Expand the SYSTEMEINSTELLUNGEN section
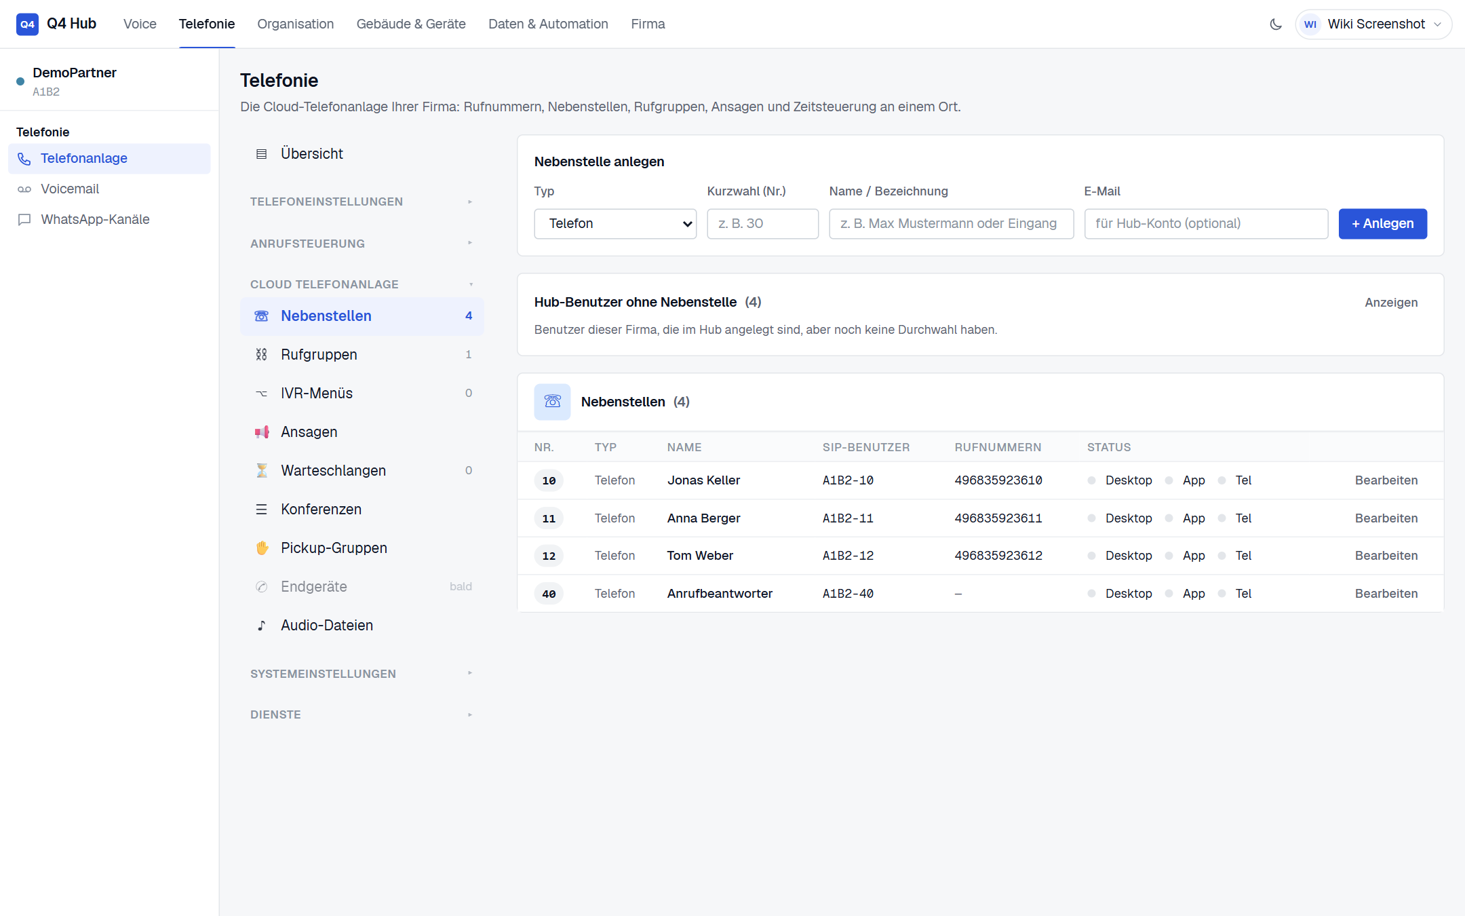Viewport: 1465px width, 916px height. [362, 674]
